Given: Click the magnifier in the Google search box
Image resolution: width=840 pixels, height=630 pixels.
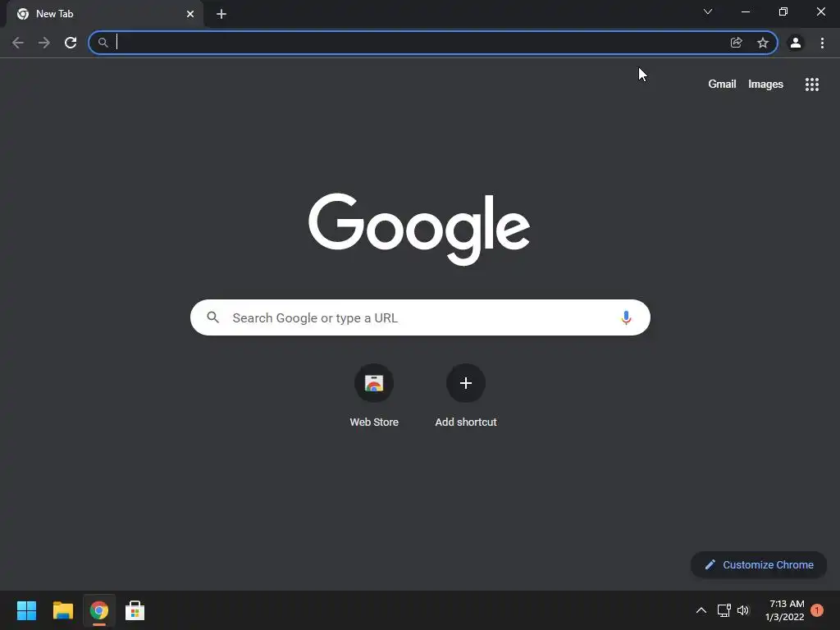Looking at the screenshot, I should (213, 317).
